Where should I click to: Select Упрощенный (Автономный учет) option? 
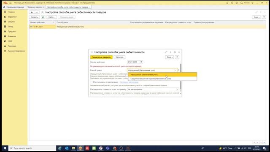(x=162, y=75)
